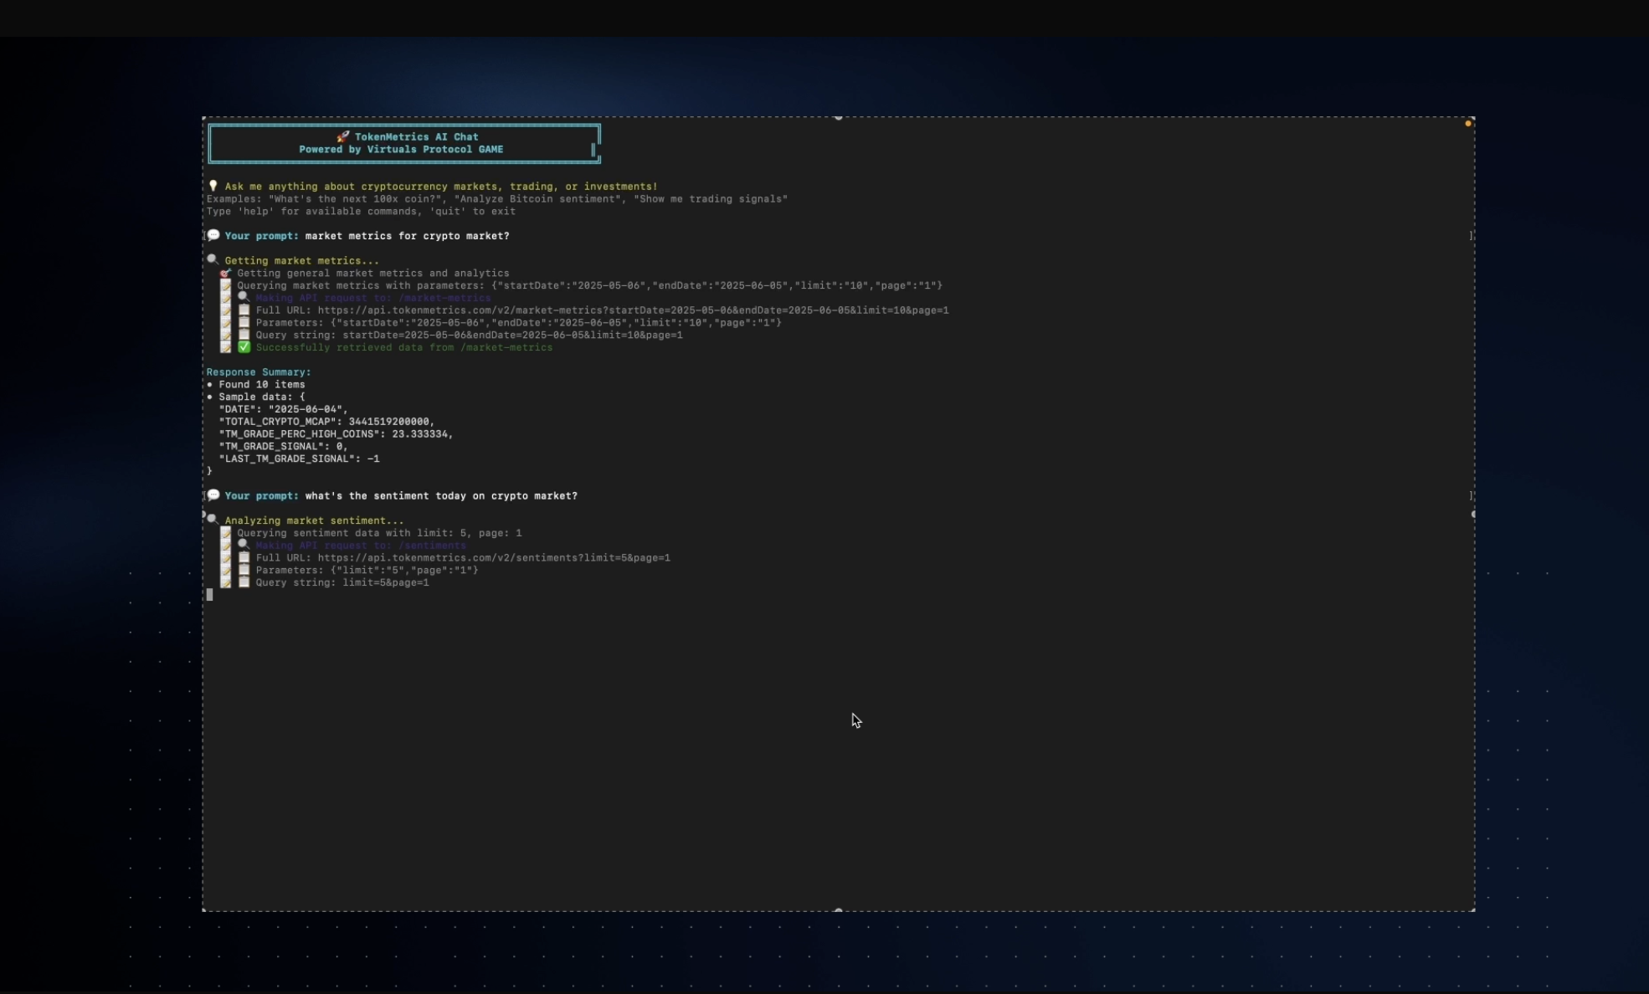
Task: Click the rocket icon in the TokenMetrics title
Action: point(342,136)
